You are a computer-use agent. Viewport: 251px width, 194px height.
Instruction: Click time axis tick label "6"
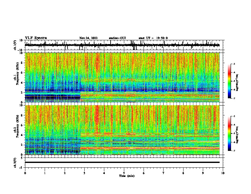(x=144, y=173)
